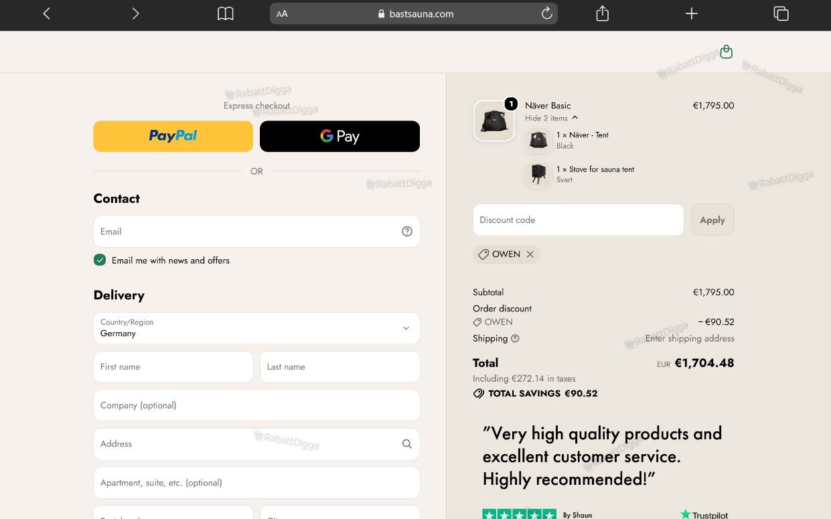831x519 pixels.
Task: Show the Safari tab overview
Action: 781,13
